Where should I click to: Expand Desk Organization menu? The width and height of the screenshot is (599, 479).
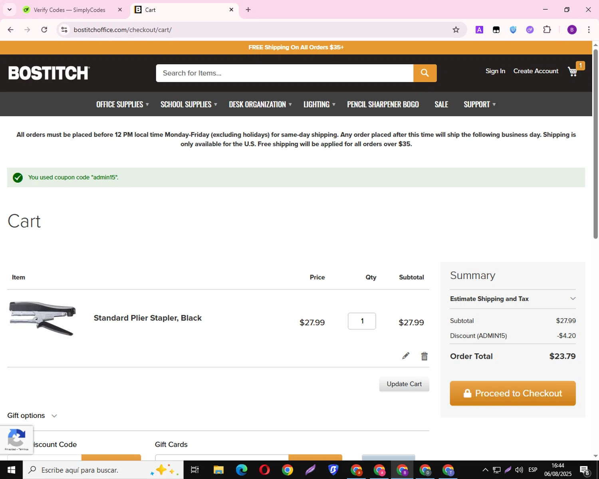click(x=260, y=104)
